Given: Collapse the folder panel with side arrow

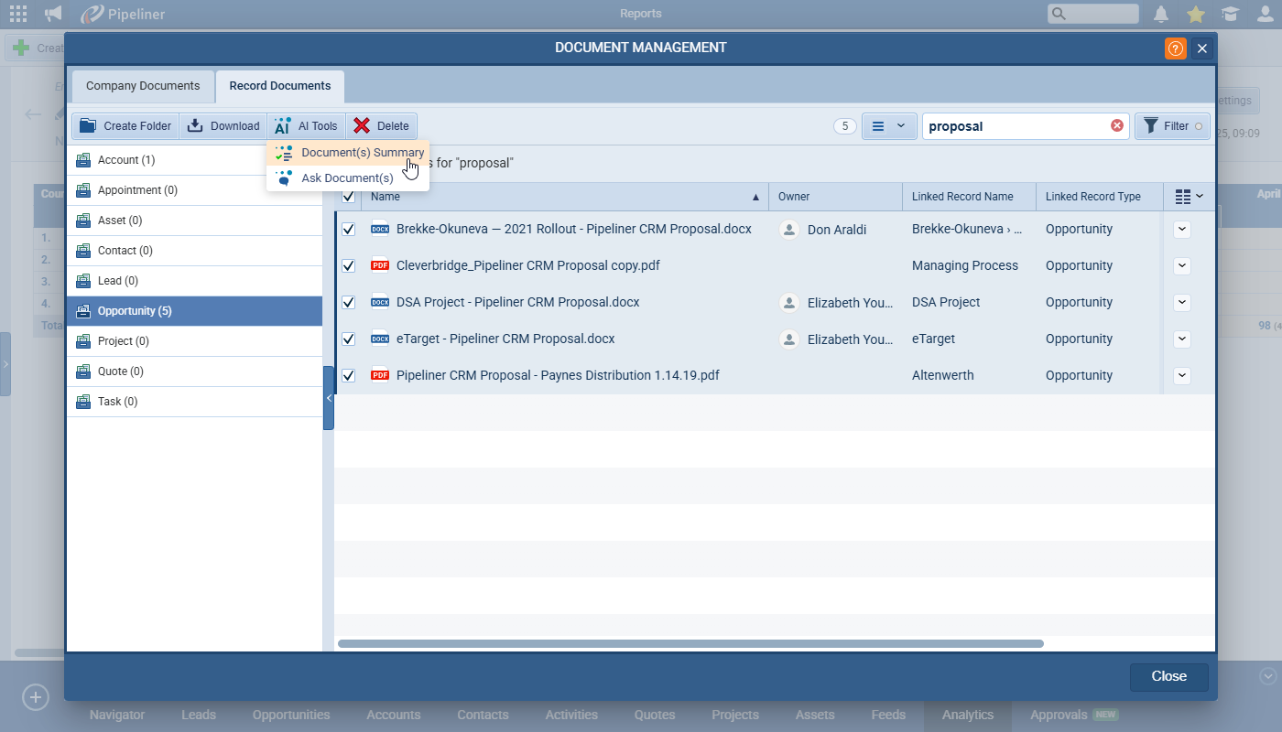Looking at the screenshot, I should (x=329, y=398).
